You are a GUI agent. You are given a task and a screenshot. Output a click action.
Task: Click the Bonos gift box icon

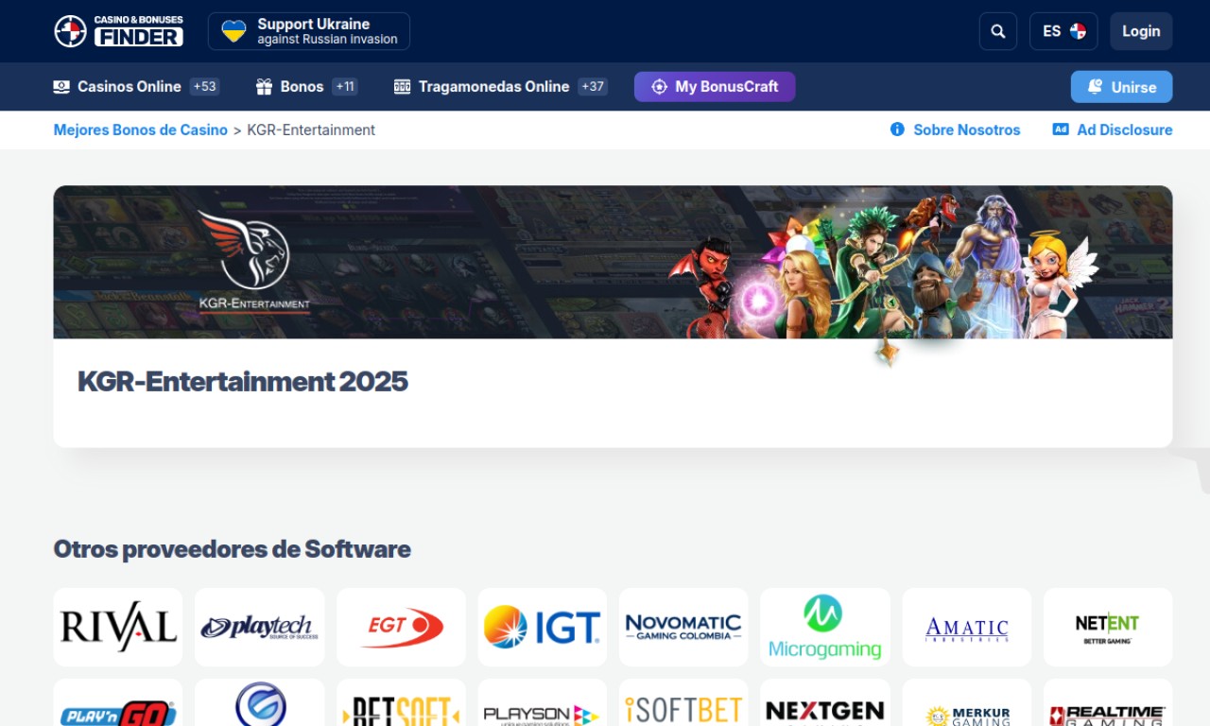(x=264, y=87)
